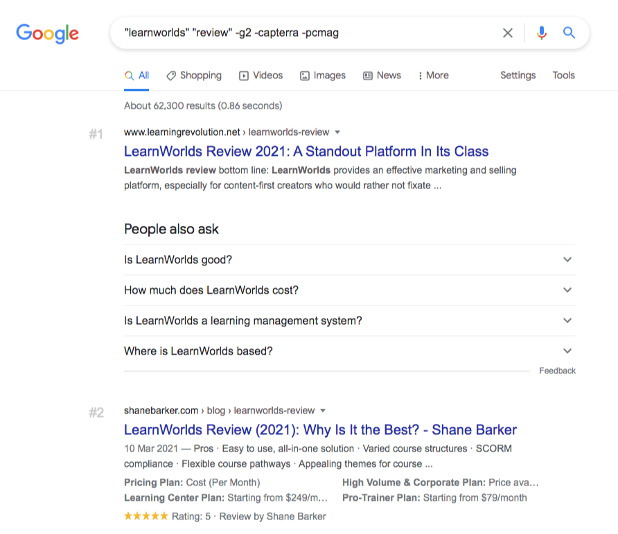Click the Google logo
618x534 pixels.
47,33
